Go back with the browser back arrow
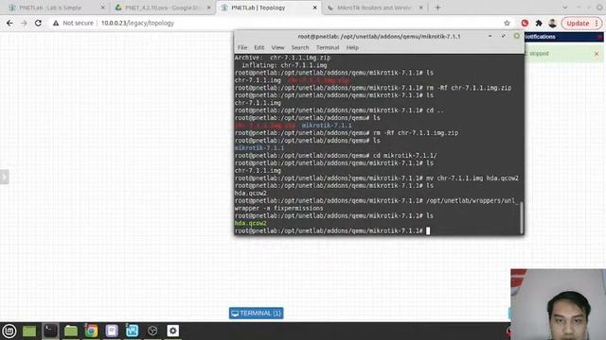Viewport: 606px width, 340px height. point(9,23)
